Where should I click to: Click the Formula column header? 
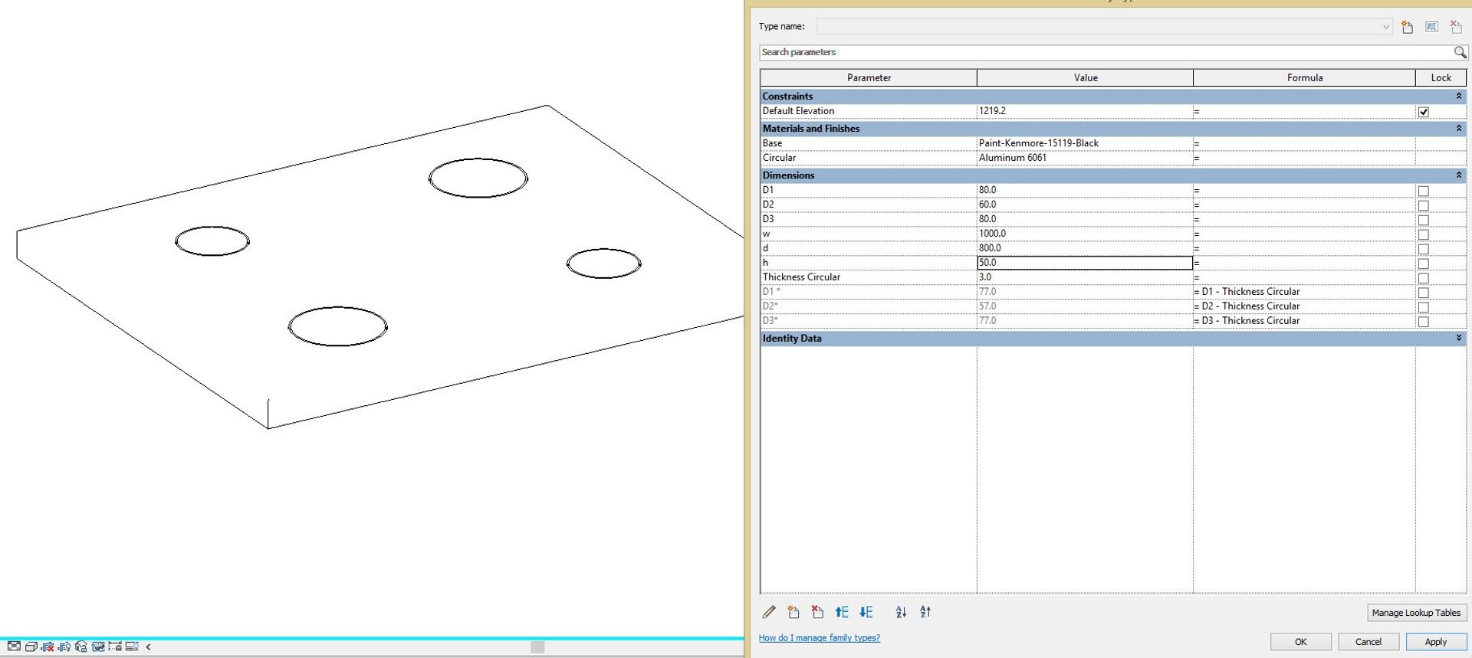point(1304,77)
